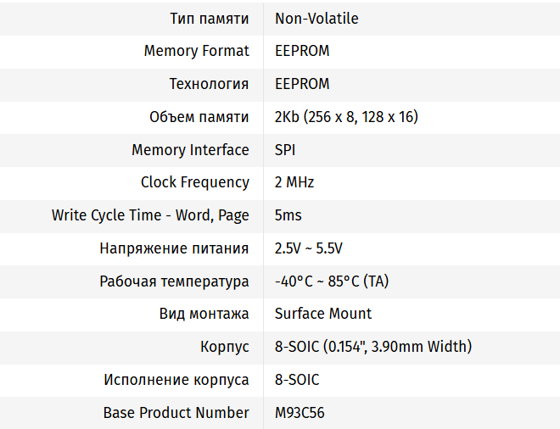Select the 'Clock Frequency' label

click(x=194, y=182)
